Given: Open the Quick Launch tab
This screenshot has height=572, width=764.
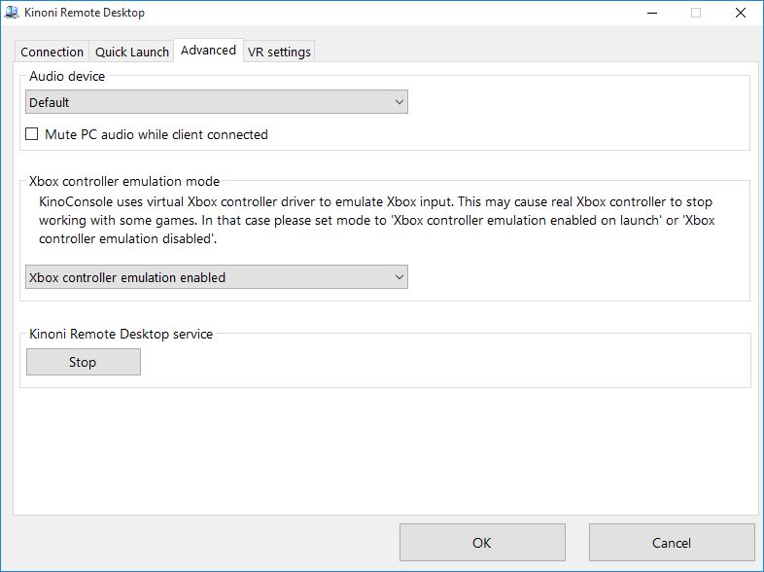Looking at the screenshot, I should pos(132,52).
